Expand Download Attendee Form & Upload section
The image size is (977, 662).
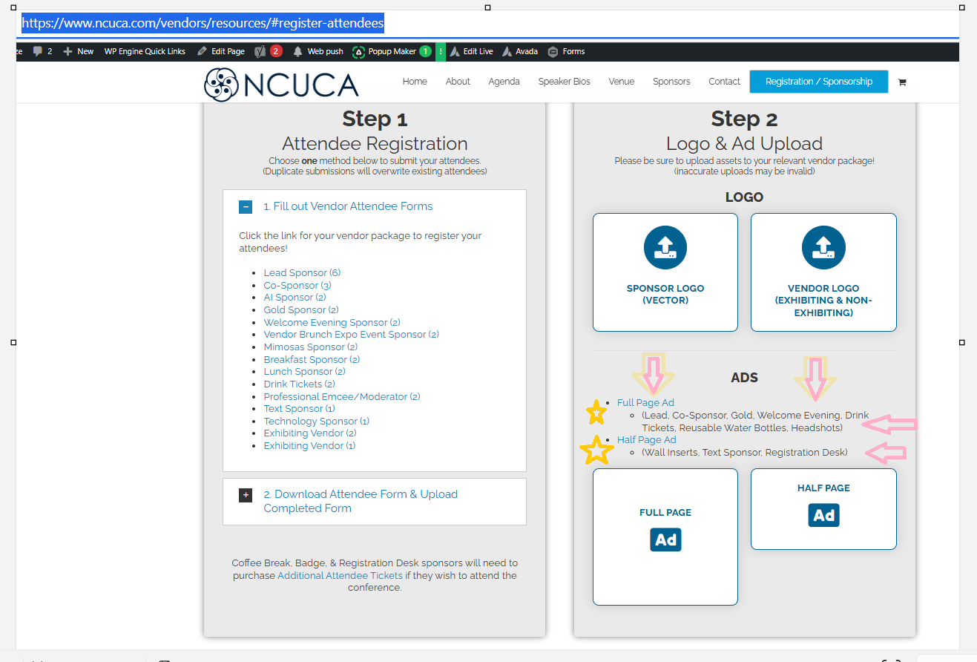coord(246,495)
